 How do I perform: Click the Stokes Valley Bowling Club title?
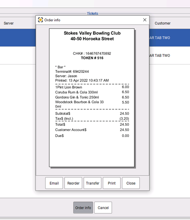tap(92, 33)
